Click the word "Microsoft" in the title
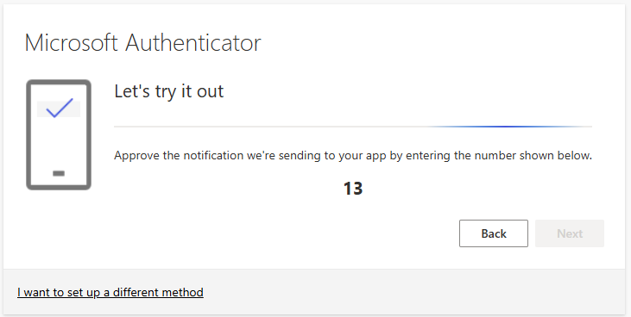The height and width of the screenshot is (317, 631). click(72, 42)
